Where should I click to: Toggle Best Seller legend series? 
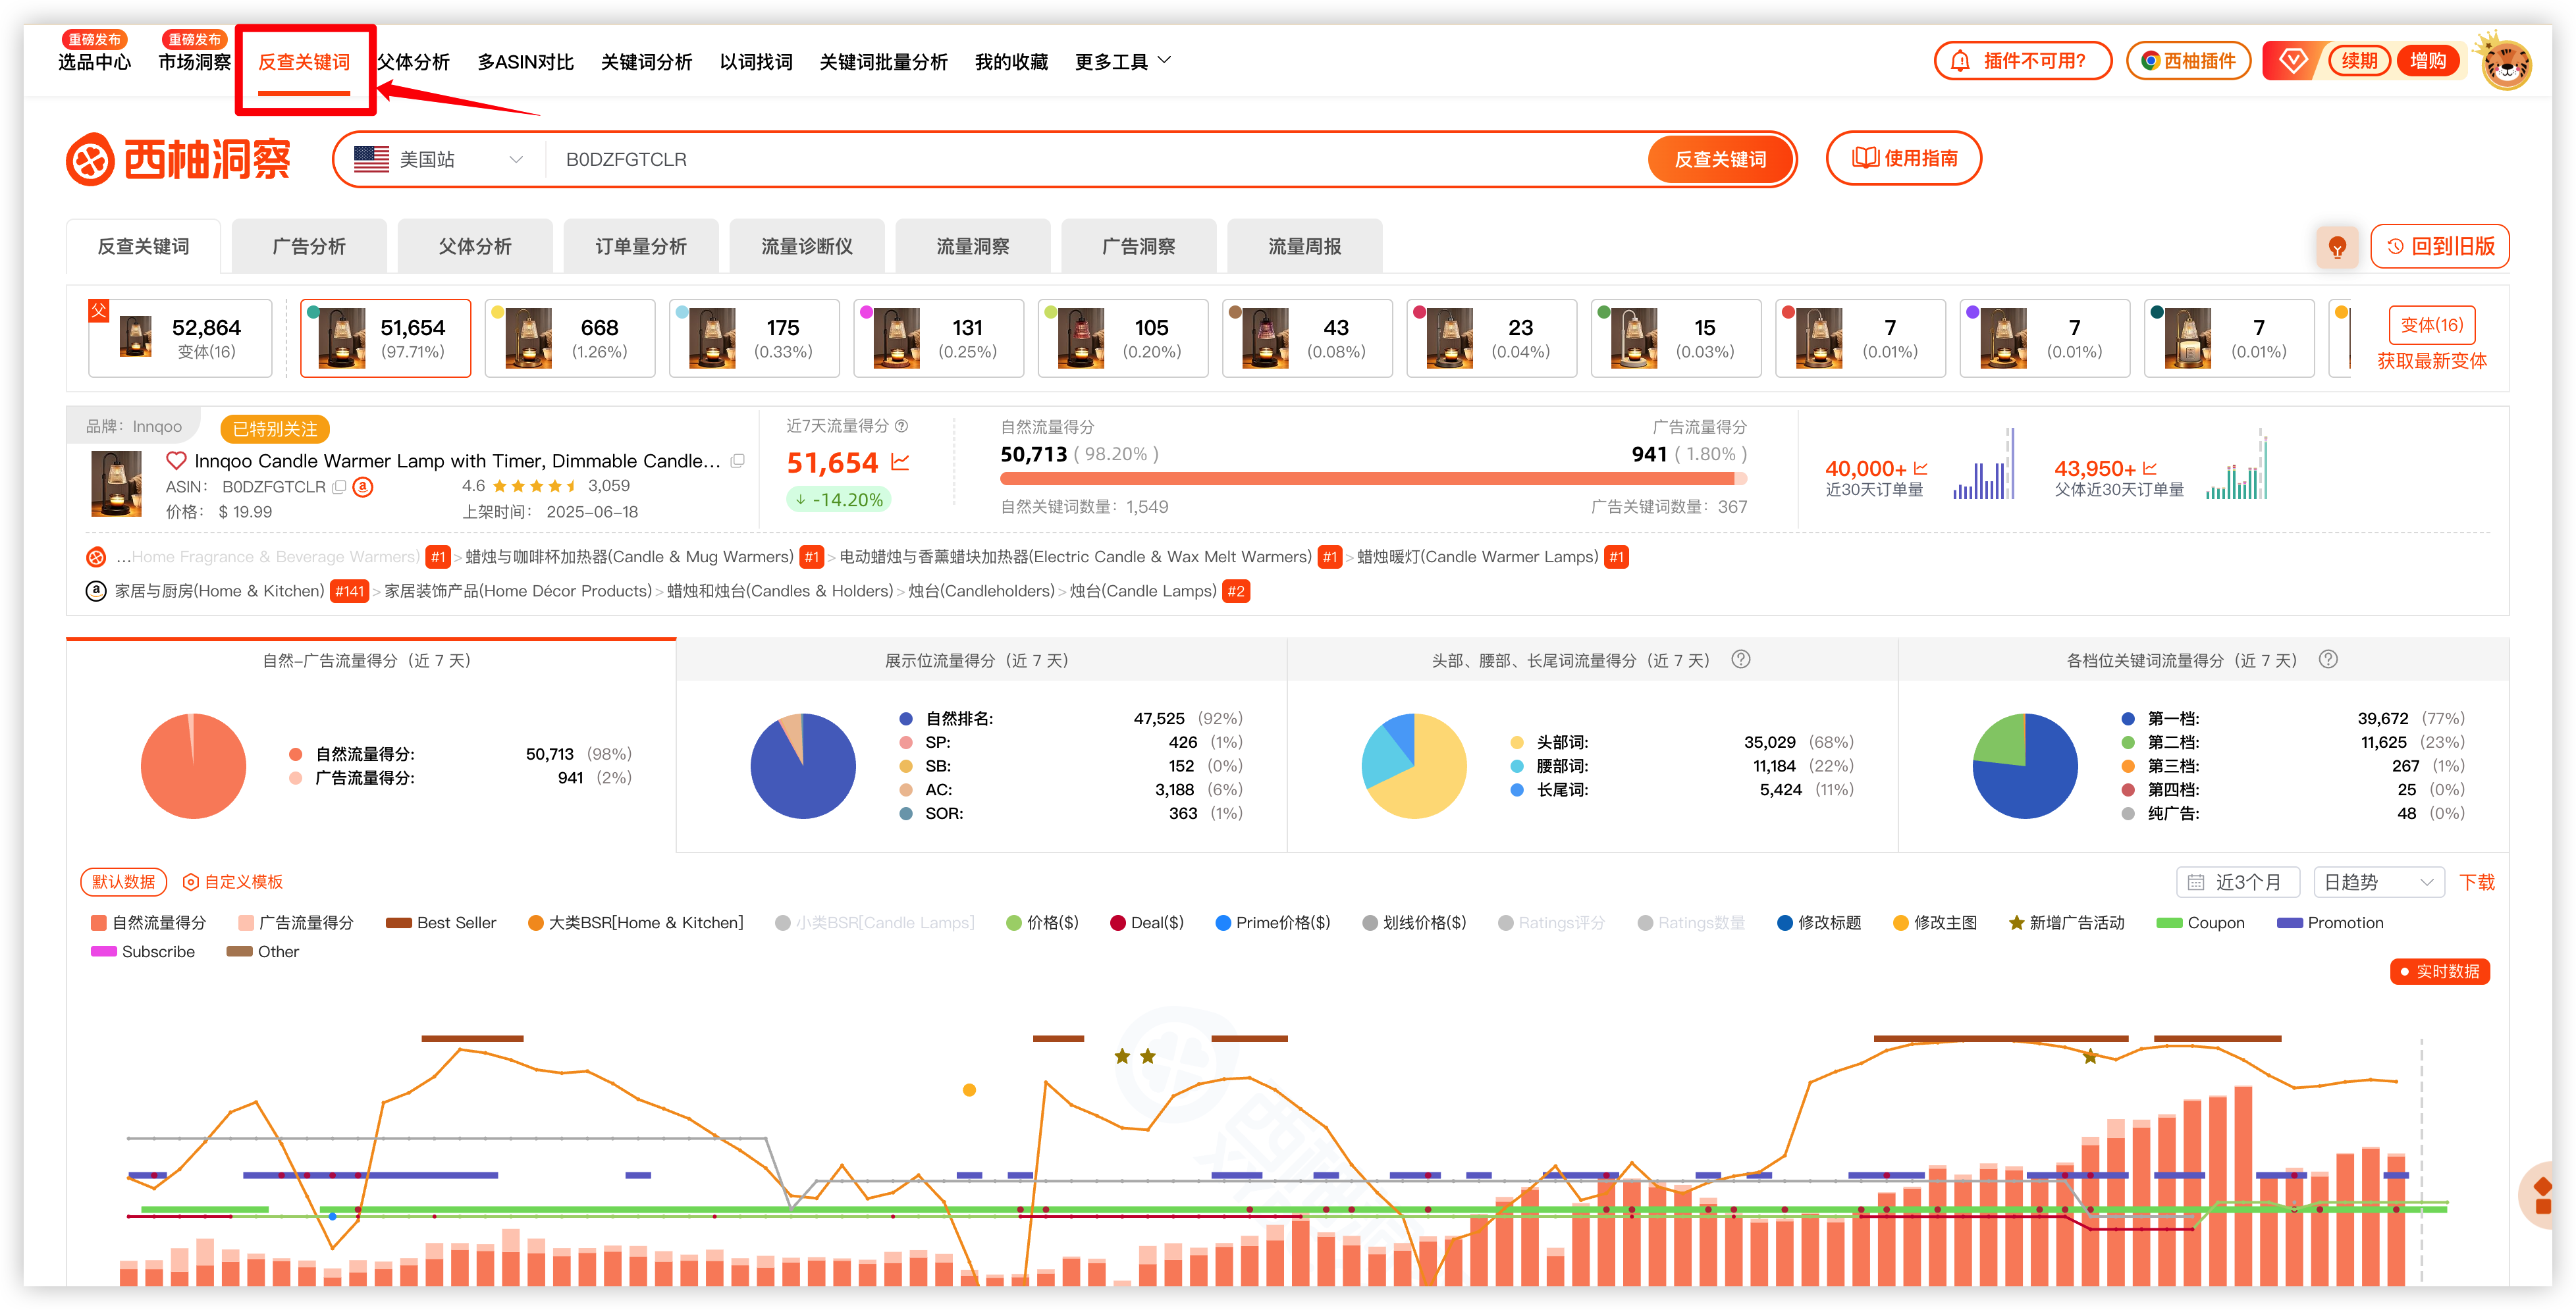(441, 923)
